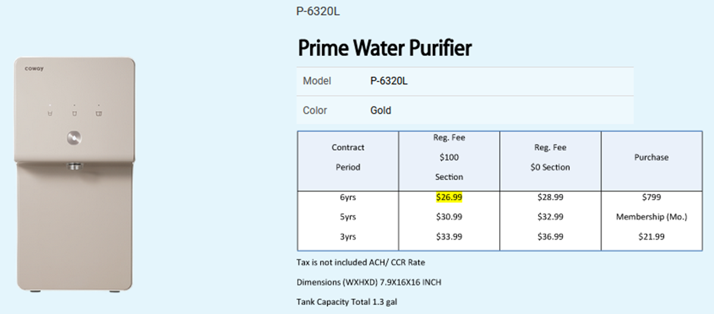Click the Reg. Fee $0 Section header
The image size is (714, 314).
click(x=550, y=157)
